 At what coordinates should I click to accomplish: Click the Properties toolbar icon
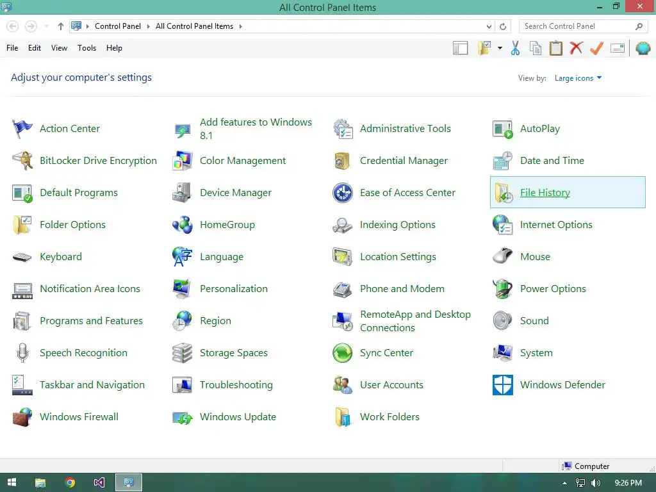618,48
